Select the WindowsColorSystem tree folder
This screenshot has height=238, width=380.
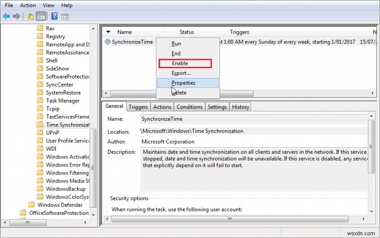pos(67,197)
